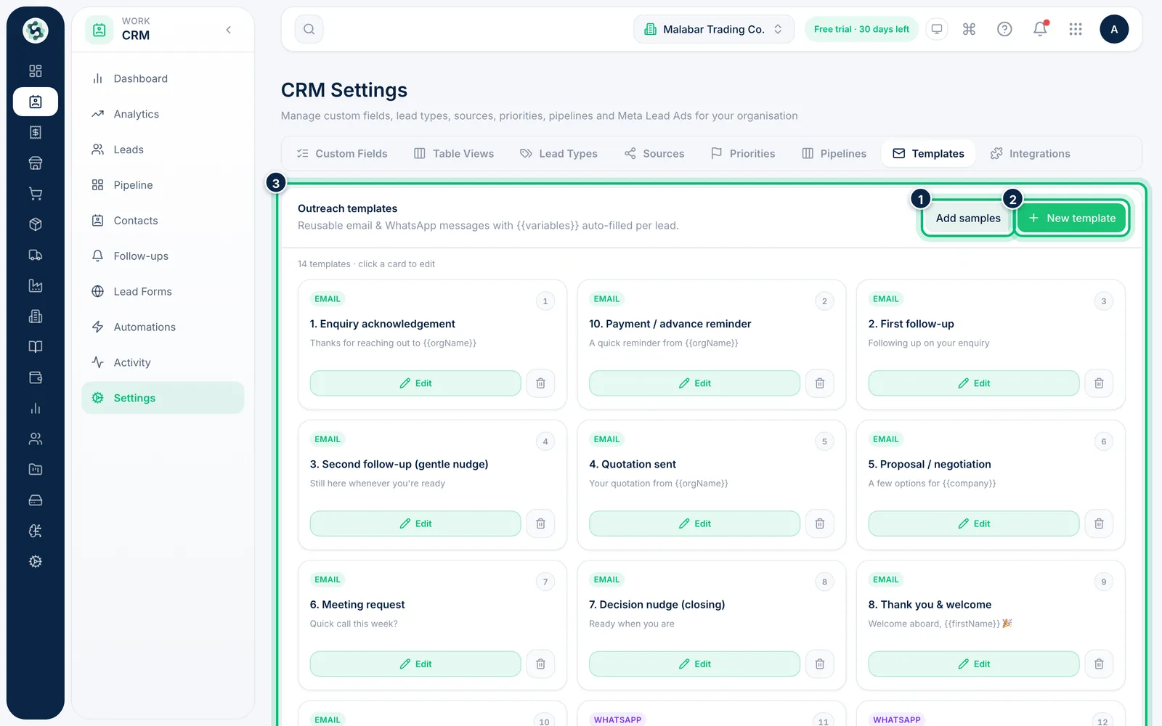1162x726 pixels.
Task: Open notifications bell icon
Action: tap(1040, 29)
